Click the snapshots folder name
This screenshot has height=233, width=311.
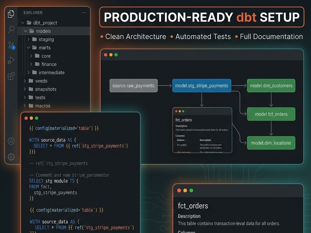click(x=46, y=89)
